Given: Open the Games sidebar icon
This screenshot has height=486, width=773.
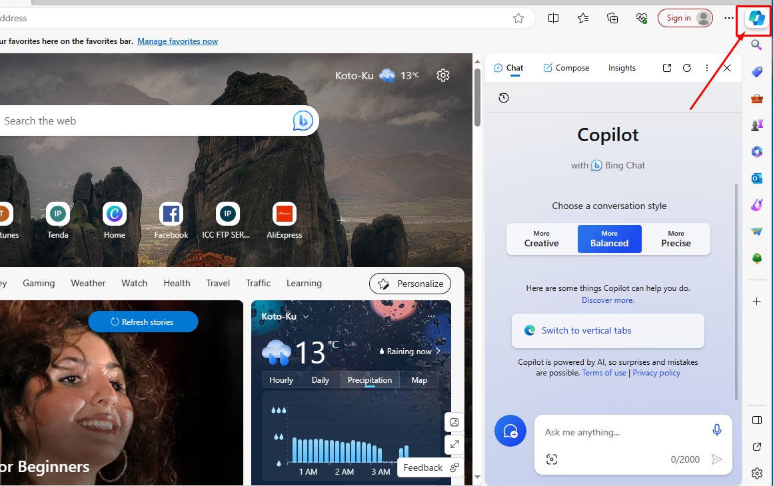Looking at the screenshot, I should click(756, 125).
